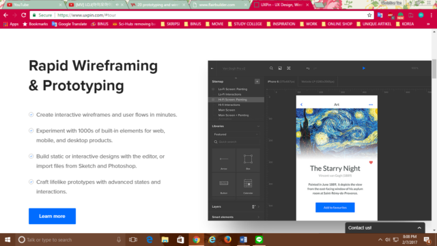The width and height of the screenshot is (437, 246).
Task: Click the blue Learn more button
Action: point(52,216)
